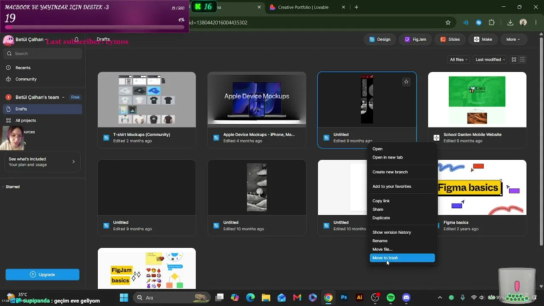Expand the More dropdown
This screenshot has height=306, width=544.
[x=513, y=40]
